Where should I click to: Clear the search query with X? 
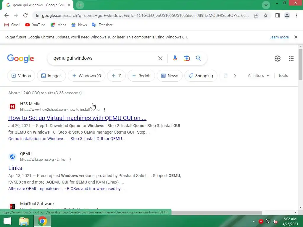160,58
